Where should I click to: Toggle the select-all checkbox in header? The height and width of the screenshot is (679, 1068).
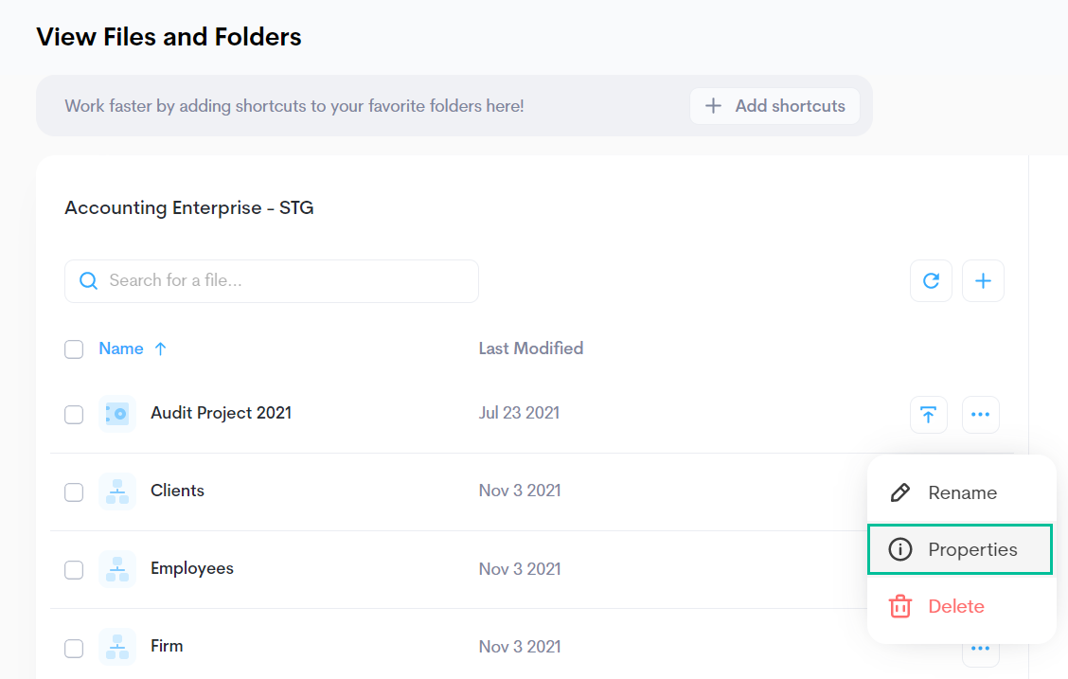tap(74, 349)
